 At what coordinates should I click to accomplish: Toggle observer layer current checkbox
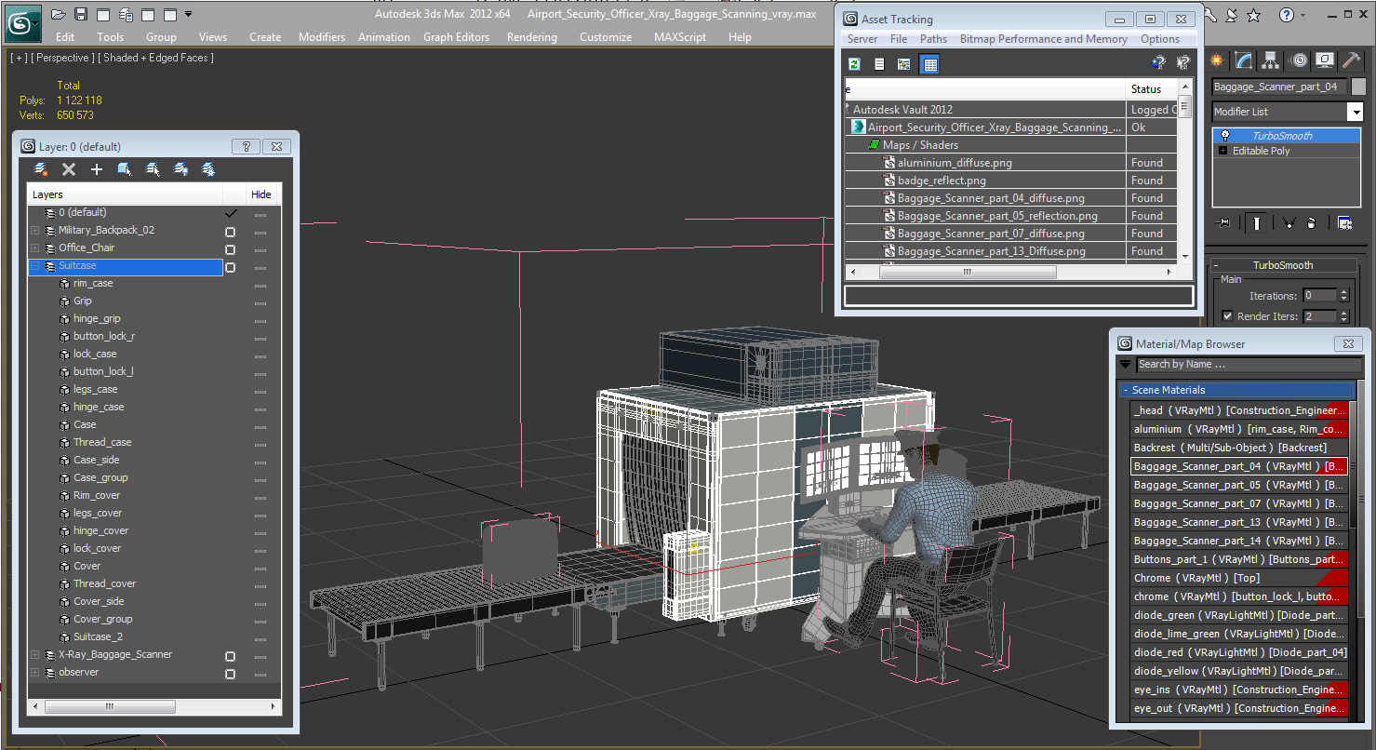230,674
